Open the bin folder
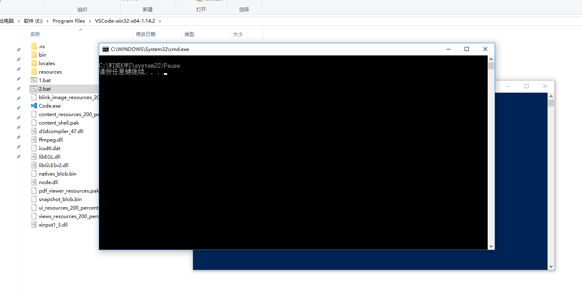The image size is (582, 301). (x=42, y=55)
